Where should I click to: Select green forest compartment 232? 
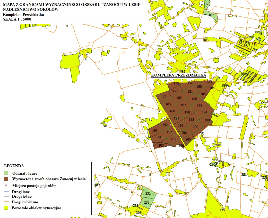[x=147, y=202]
